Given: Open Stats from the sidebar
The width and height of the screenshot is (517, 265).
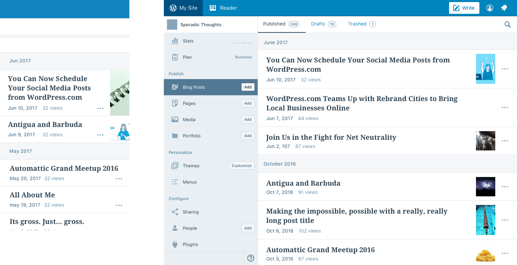Looking at the screenshot, I should click(x=188, y=41).
